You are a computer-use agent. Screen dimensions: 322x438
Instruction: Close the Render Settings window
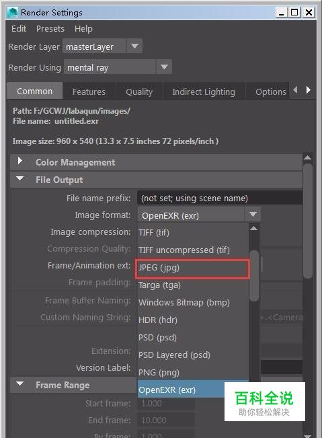pos(309,13)
